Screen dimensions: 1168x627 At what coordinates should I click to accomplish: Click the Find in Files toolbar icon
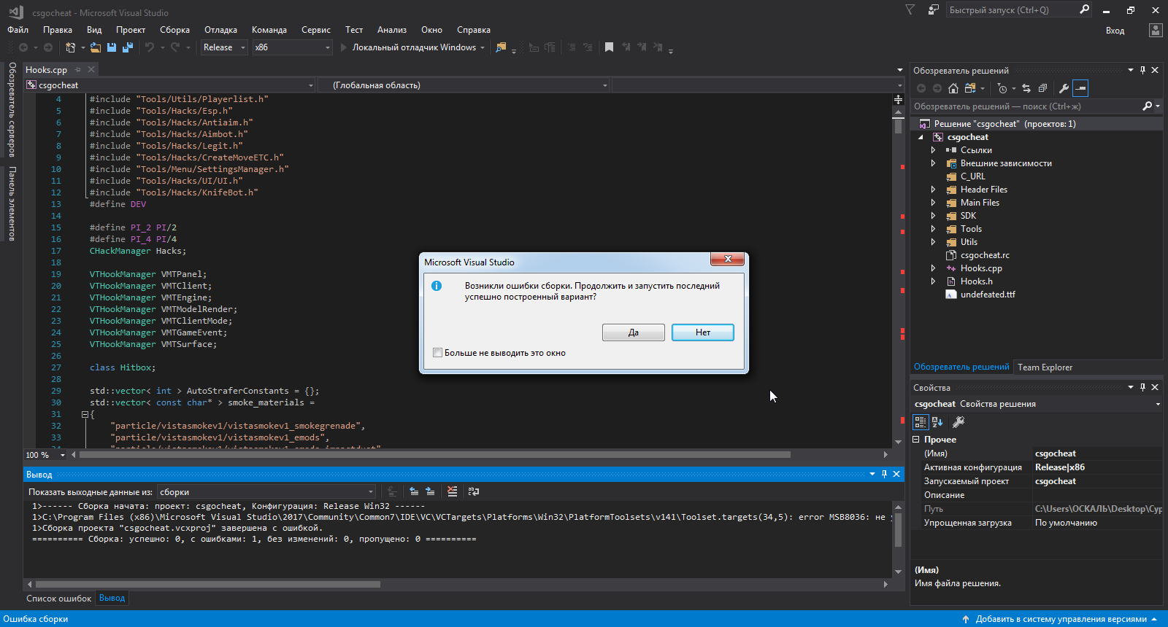click(501, 47)
